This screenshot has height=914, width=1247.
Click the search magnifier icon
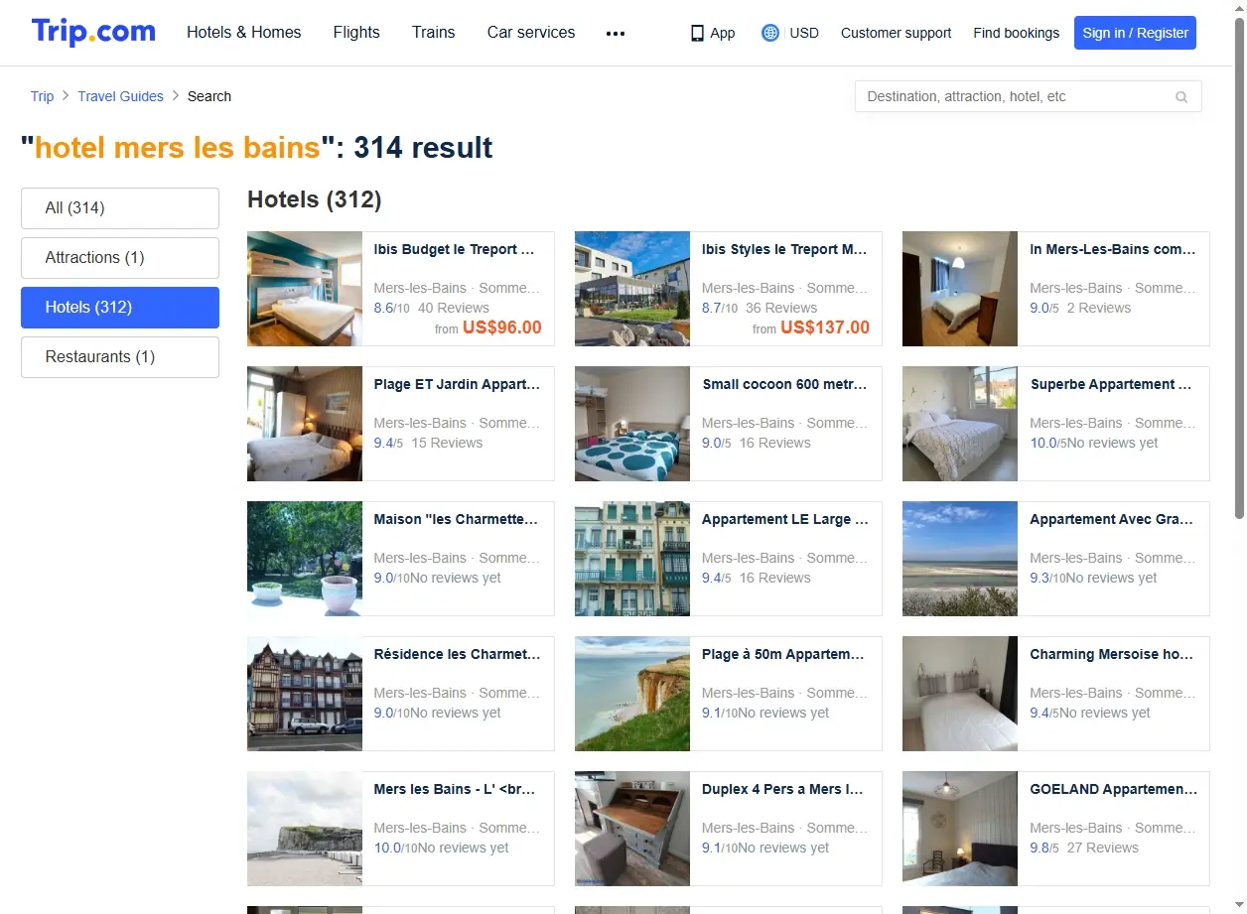tap(1181, 97)
